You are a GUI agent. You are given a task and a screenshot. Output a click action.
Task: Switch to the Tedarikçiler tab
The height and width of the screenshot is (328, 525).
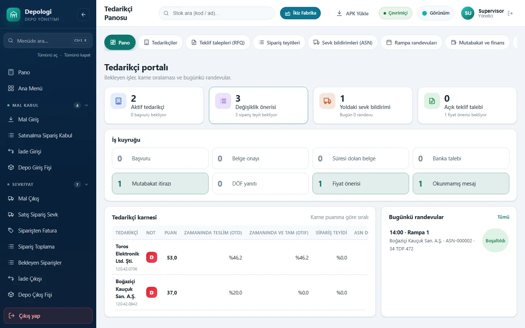coord(160,42)
